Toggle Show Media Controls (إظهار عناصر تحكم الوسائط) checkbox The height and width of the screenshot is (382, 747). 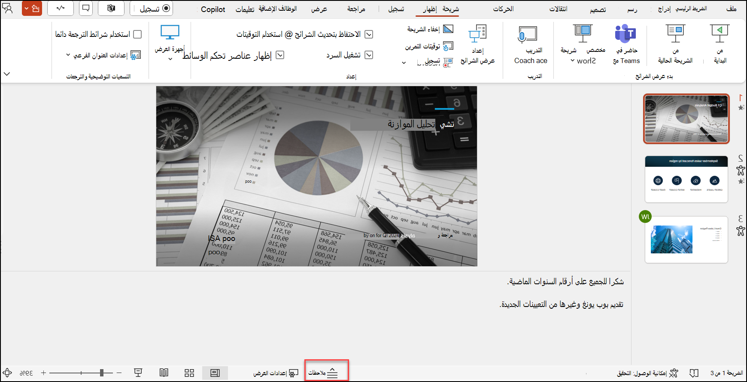pos(280,55)
